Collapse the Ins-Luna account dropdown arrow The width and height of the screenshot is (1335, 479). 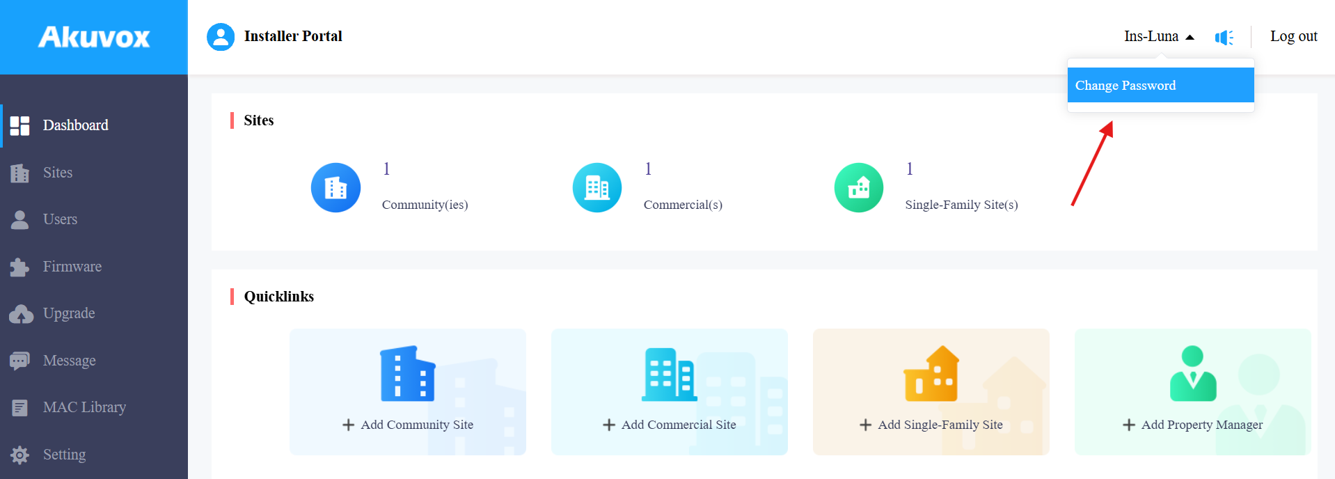[x=1190, y=38]
